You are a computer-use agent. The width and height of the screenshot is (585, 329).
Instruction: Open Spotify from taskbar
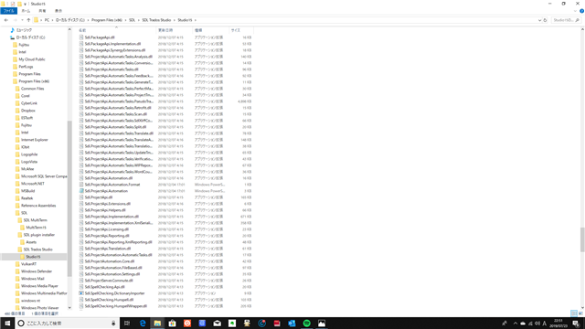[x=307, y=323]
